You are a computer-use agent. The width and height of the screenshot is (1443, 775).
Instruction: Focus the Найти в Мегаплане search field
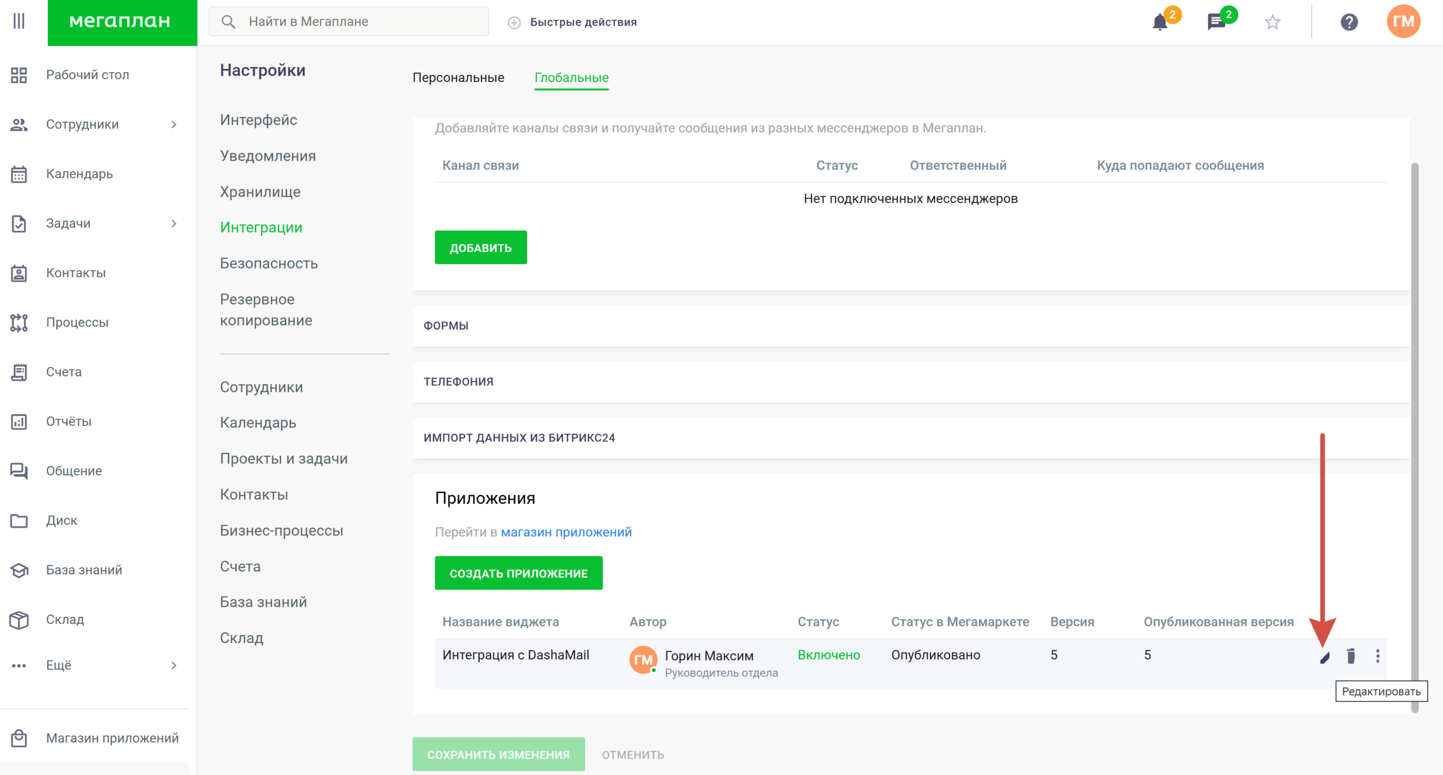[359, 22]
